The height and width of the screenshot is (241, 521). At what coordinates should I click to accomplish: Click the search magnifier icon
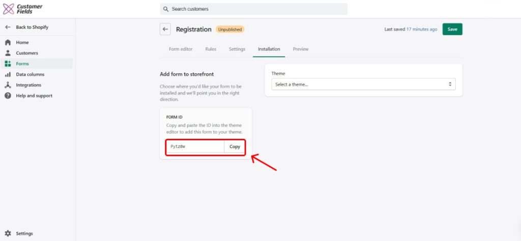tap(166, 9)
